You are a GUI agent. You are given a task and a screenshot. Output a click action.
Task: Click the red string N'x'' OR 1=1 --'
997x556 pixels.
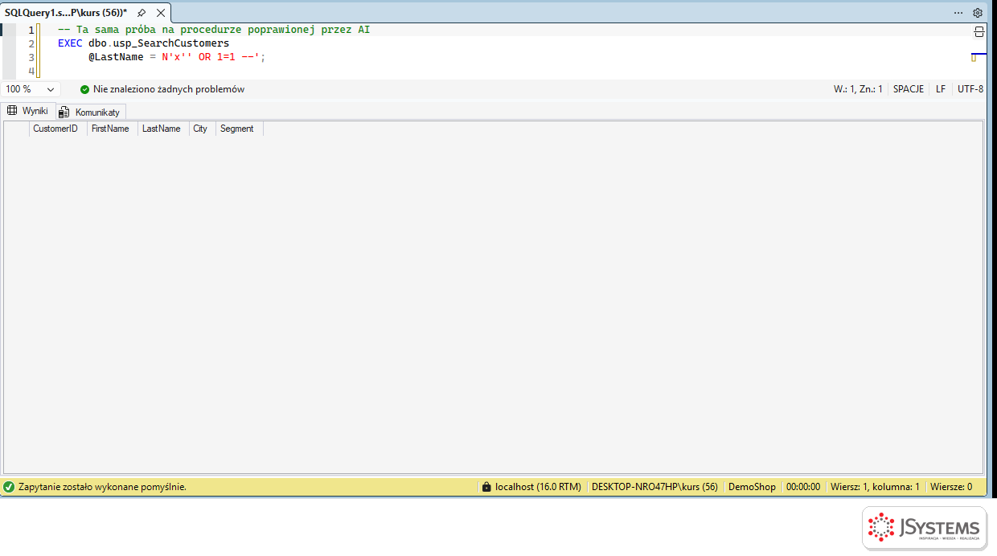click(211, 57)
